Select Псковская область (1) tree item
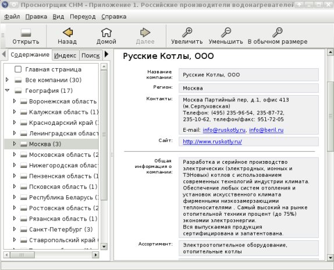The height and width of the screenshot is (270, 334). tap(63, 187)
